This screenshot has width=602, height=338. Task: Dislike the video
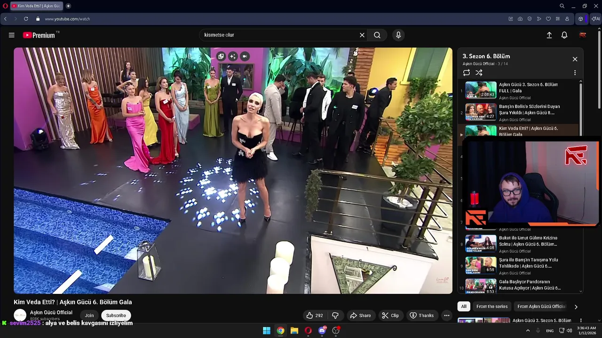(x=335, y=315)
